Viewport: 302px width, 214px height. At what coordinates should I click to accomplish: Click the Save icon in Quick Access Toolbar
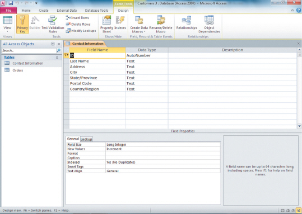tap(11, 3)
